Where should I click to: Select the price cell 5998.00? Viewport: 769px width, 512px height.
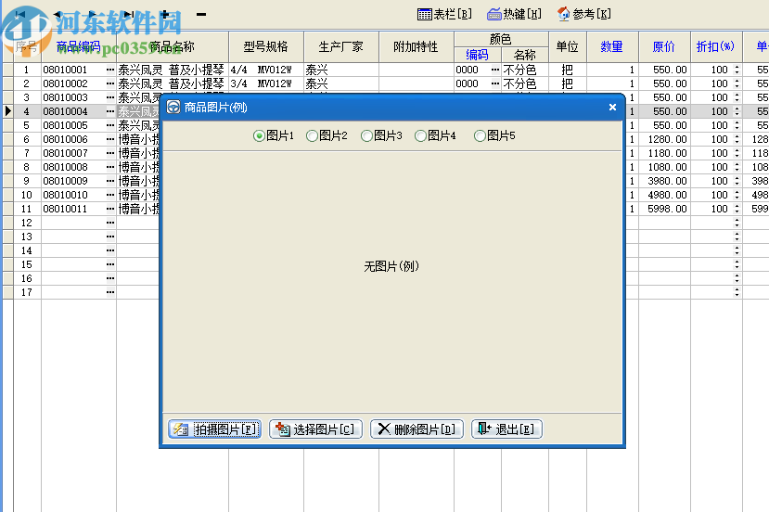[664, 209]
